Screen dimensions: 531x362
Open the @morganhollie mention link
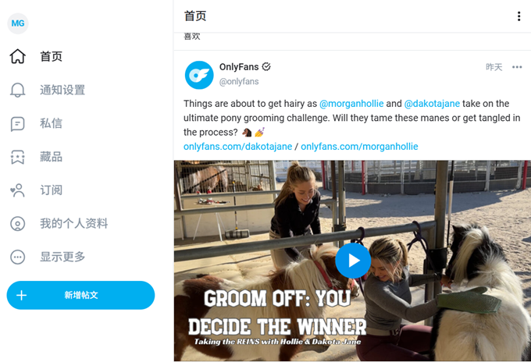pyautogui.click(x=351, y=104)
